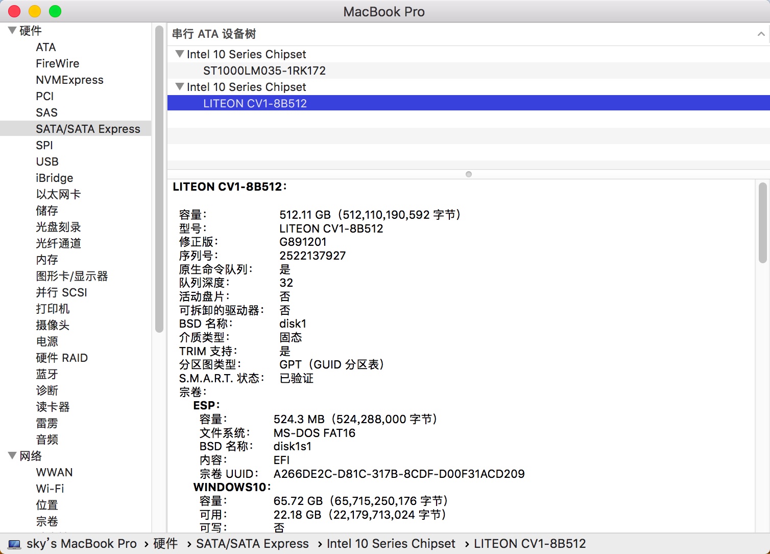This screenshot has height=554, width=770.
Task: Open 音频 audio category
Action: [x=47, y=440]
